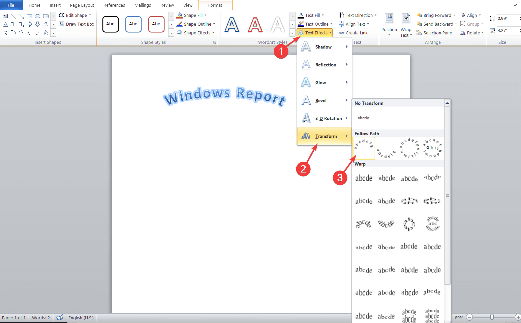Apply the red outlined WordArt style

[x=255, y=24]
